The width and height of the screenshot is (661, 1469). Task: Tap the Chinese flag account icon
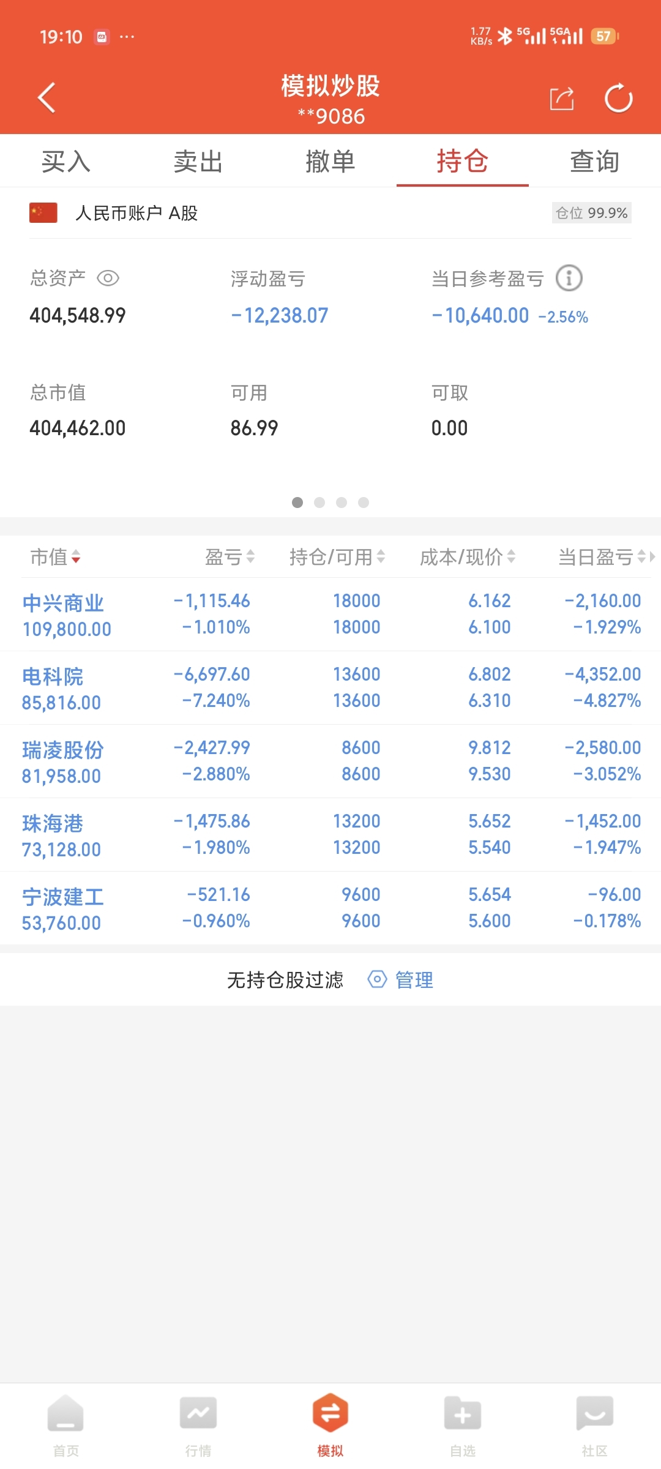click(x=43, y=213)
